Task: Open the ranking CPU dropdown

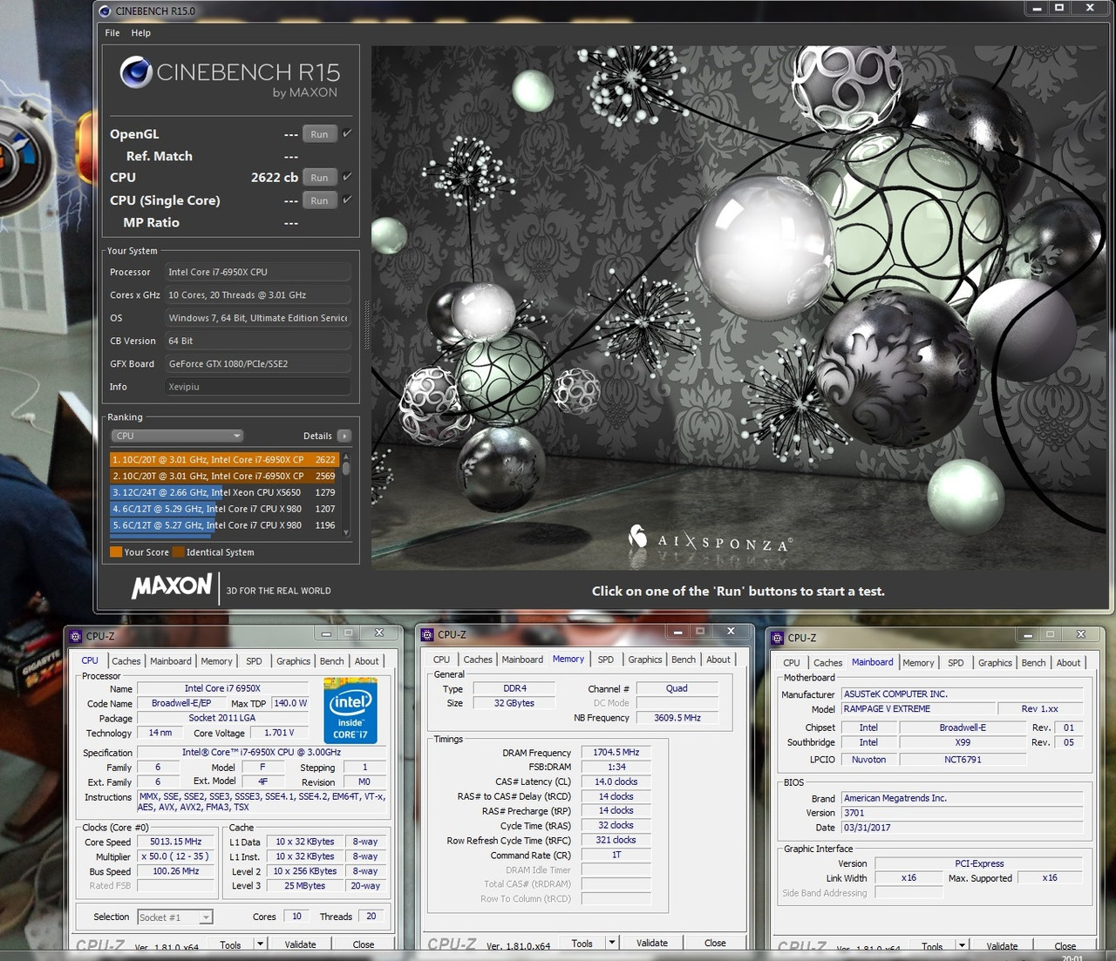Action: 177,436
